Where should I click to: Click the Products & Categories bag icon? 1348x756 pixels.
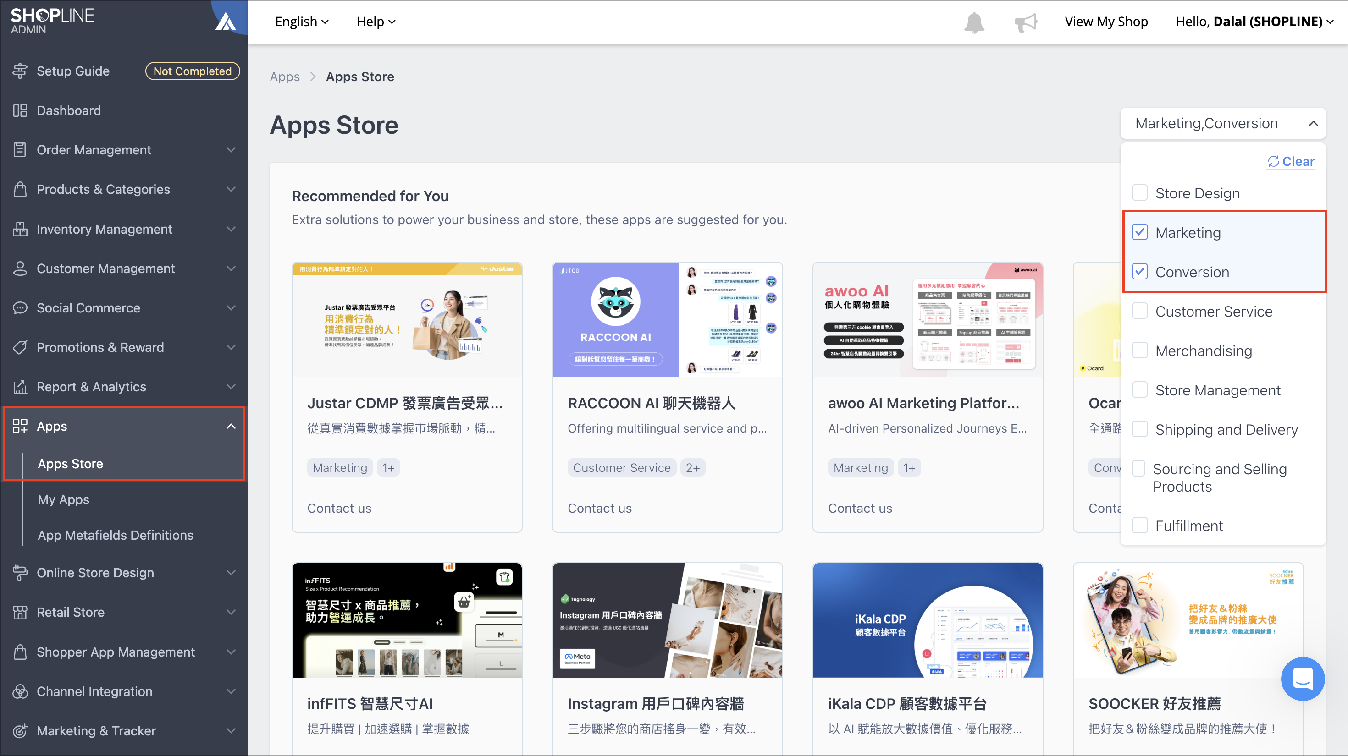[x=20, y=189]
